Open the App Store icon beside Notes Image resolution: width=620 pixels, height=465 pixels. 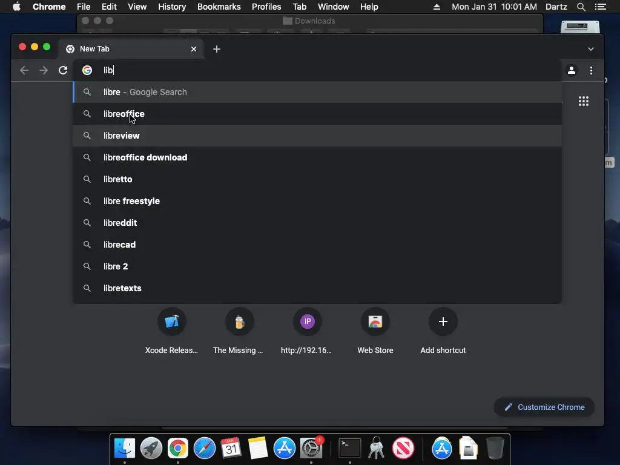click(285, 448)
